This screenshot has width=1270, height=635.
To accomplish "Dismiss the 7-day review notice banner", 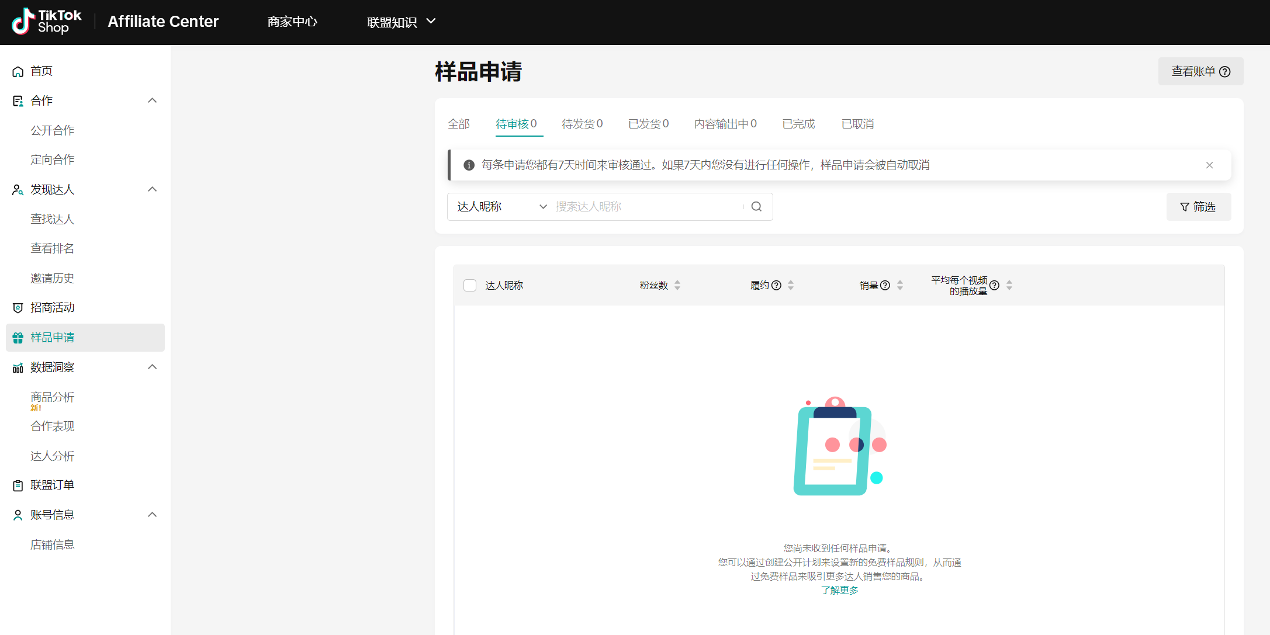I will pos(1209,165).
